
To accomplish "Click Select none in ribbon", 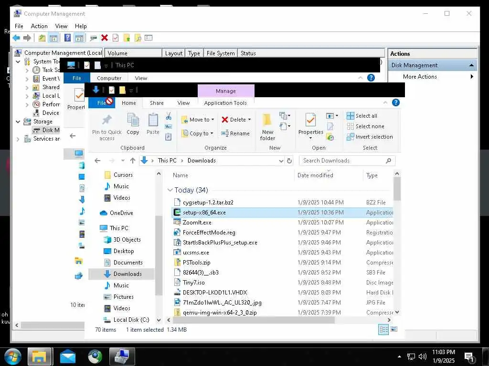I will 366,126.
